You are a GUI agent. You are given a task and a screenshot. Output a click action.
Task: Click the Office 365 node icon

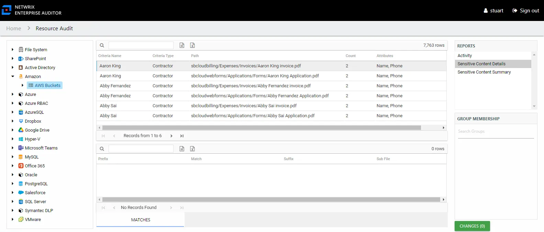21,166
